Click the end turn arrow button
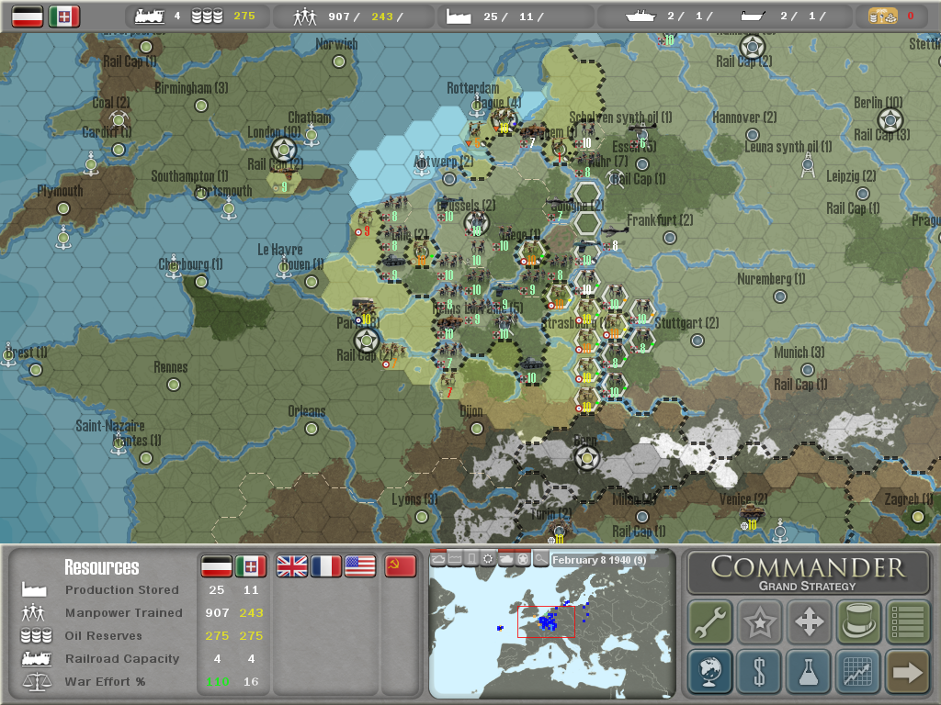The width and height of the screenshot is (941, 705). [907, 670]
